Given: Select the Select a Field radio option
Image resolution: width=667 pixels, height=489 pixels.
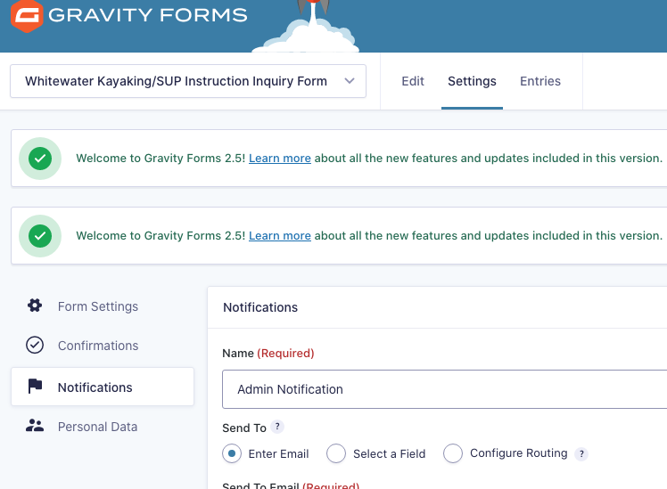Looking at the screenshot, I should (336, 453).
